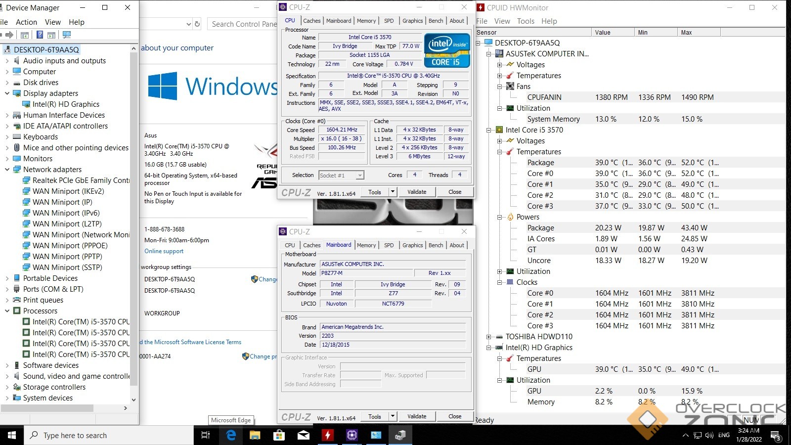Screen dimensions: 791x445
Task: Expand the Software devices category
Action: [x=7, y=365]
